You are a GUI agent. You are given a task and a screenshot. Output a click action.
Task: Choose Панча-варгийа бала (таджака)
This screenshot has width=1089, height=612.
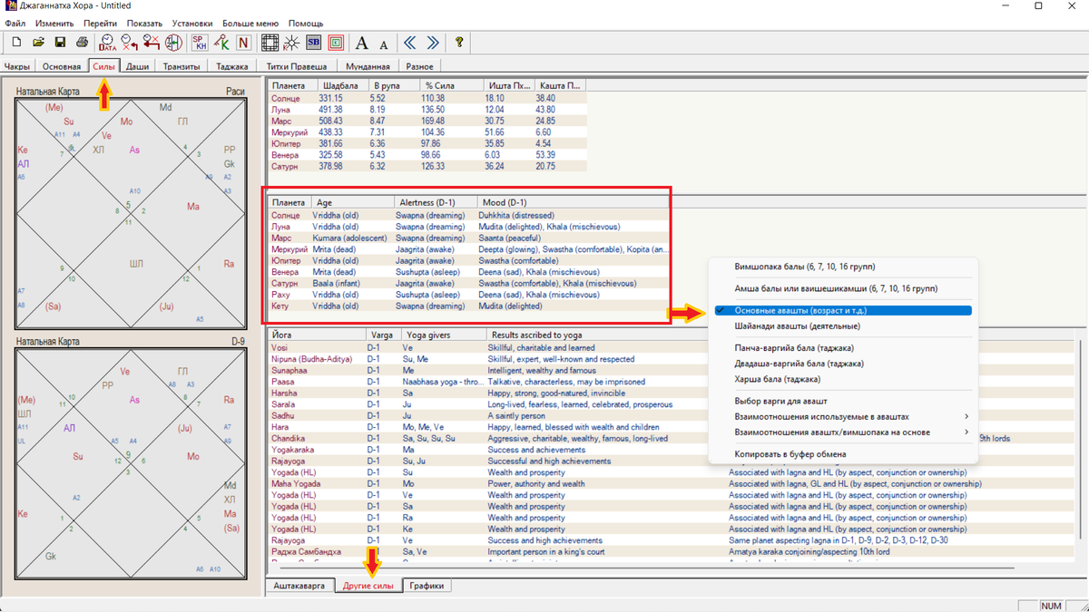845,348
